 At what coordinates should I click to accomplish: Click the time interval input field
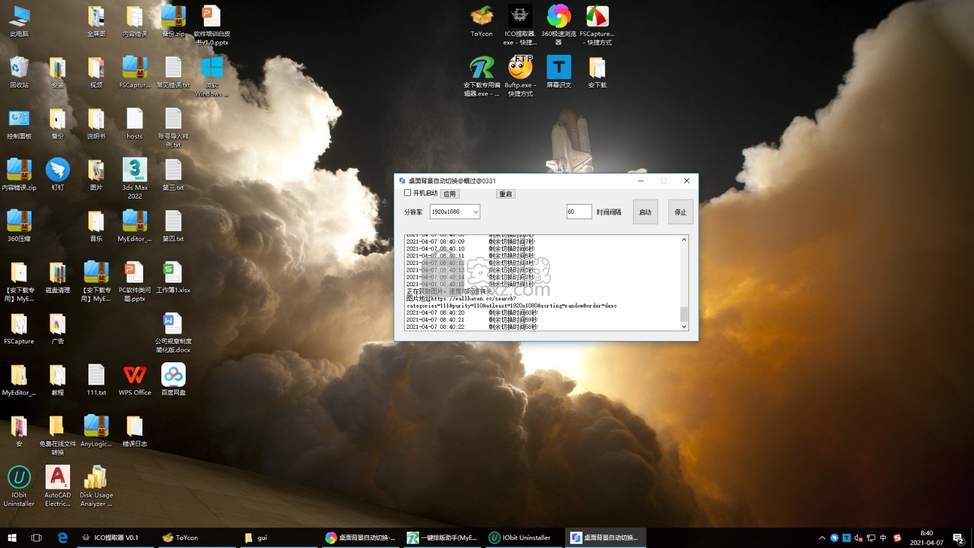tap(578, 212)
